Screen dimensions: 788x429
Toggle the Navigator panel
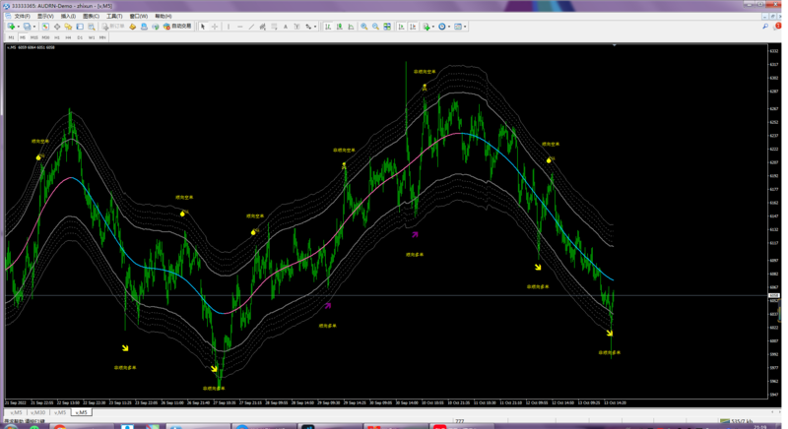coord(68,27)
